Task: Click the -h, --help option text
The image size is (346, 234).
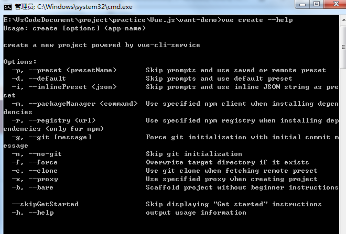Action: pos(33,213)
